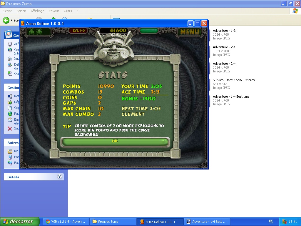Open the Outils menu

click(68, 11)
